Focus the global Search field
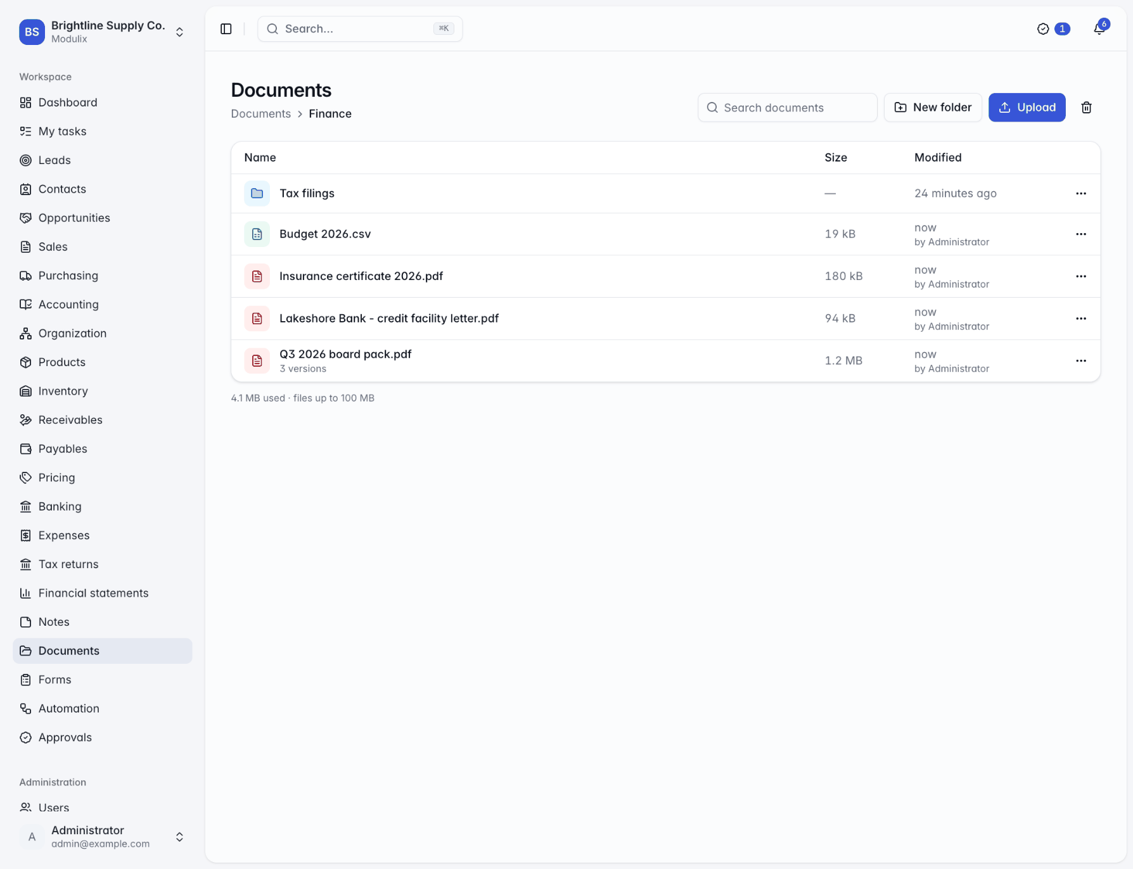Image resolution: width=1133 pixels, height=869 pixels. 360,29
